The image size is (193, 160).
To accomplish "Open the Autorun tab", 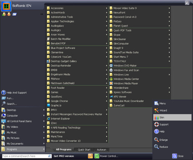I will (102, 150).
